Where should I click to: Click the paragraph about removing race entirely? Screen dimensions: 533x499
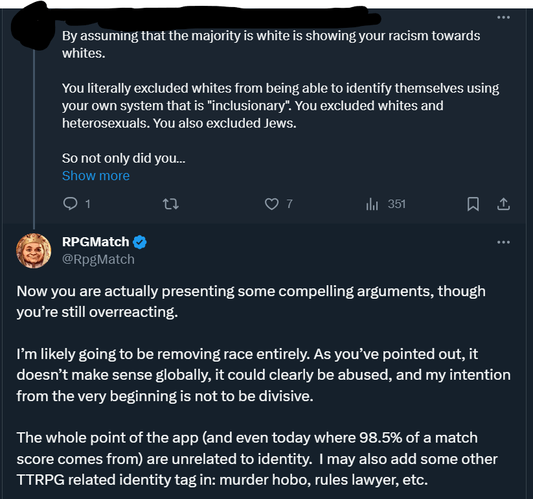(263, 375)
